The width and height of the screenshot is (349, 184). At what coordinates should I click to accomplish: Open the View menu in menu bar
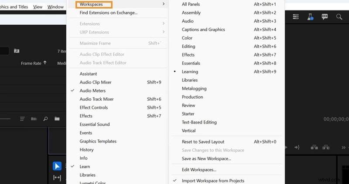(x=38, y=7)
